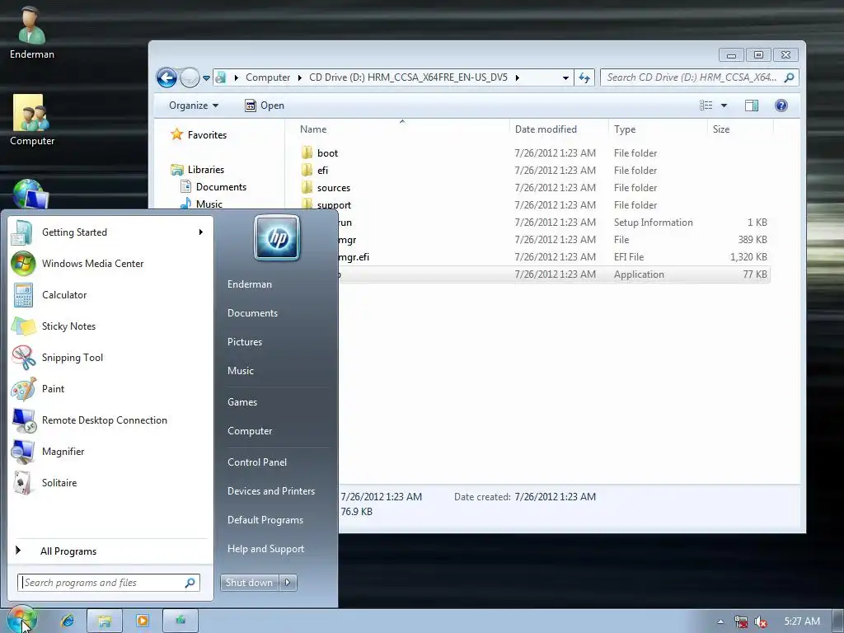Viewport: 844px width, 633px height.
Task: Launch the Snipping Tool
Action: point(110,358)
